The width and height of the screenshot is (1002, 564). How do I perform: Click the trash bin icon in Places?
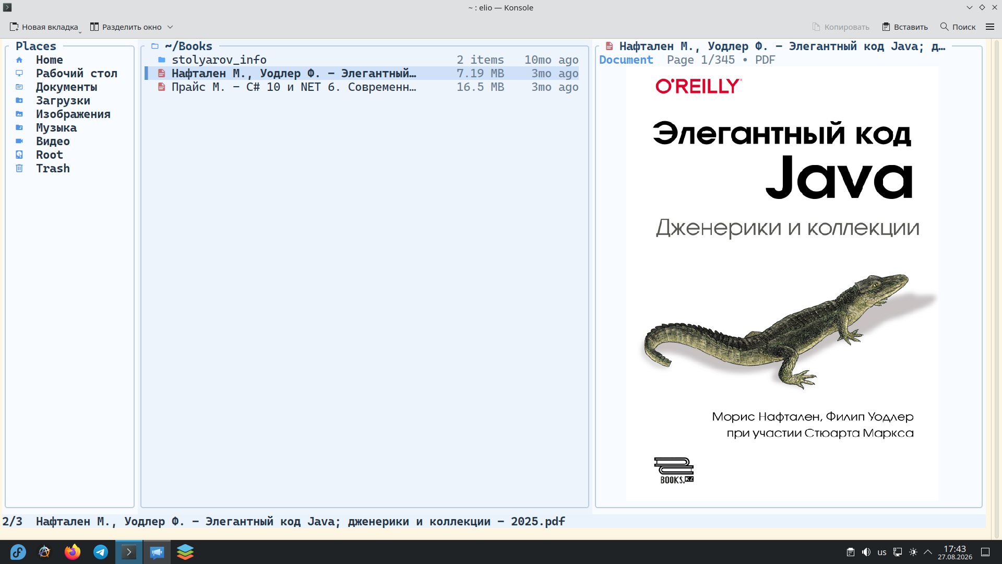(19, 169)
